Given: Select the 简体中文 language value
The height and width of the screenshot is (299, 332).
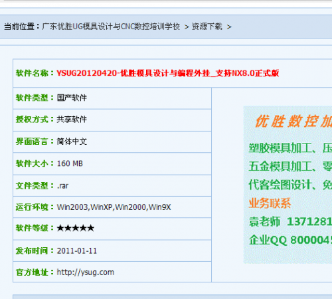Looking at the screenshot, I should (72, 142).
